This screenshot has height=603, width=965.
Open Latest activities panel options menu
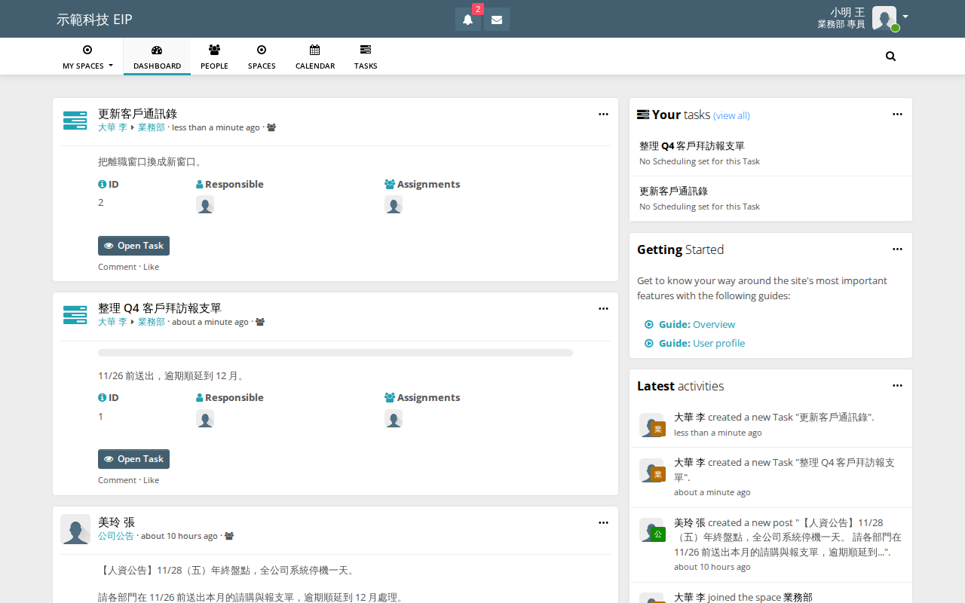[897, 386]
